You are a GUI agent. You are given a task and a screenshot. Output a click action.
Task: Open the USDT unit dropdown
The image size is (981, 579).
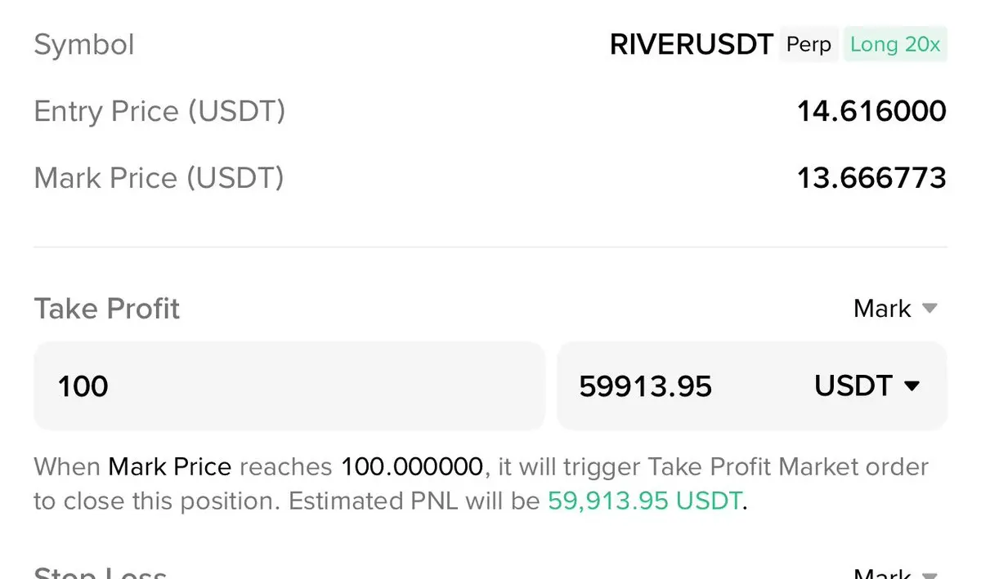click(x=867, y=385)
